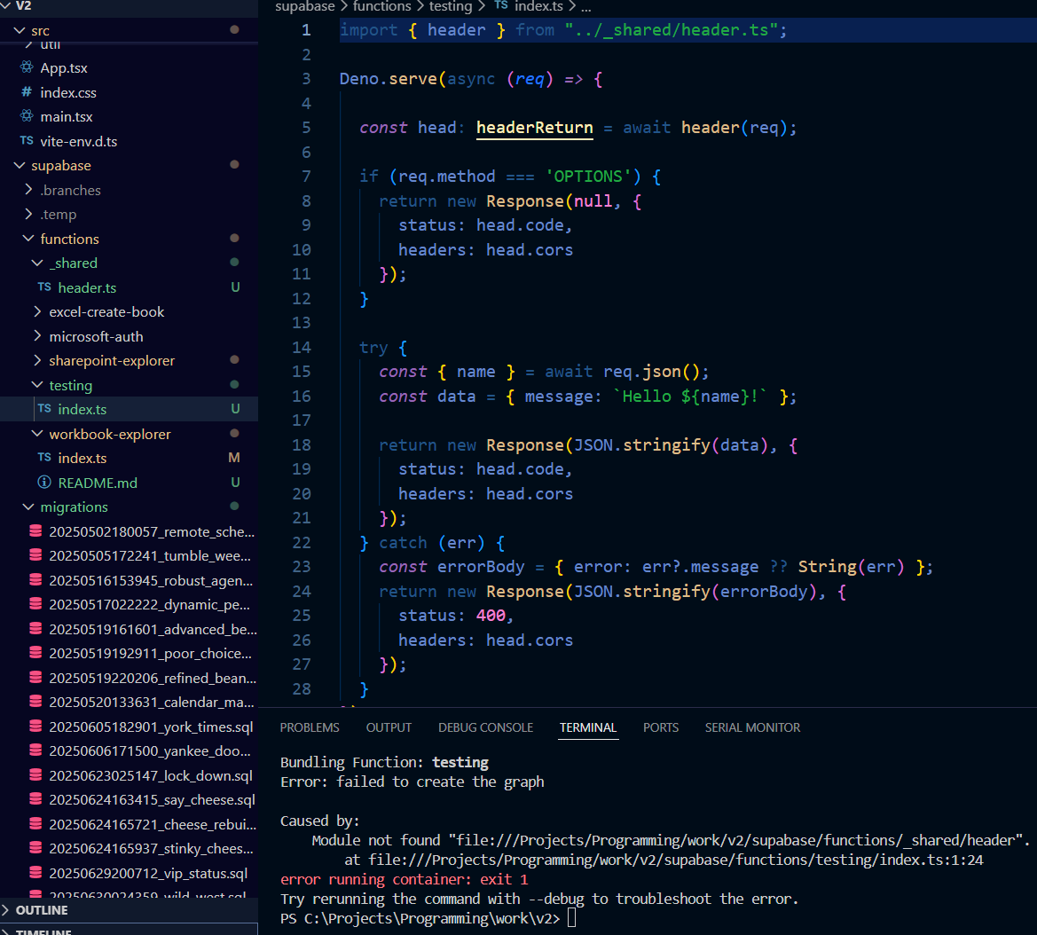Click the hash icon beside index.css
Screen dimensions: 1037x935
coord(26,92)
